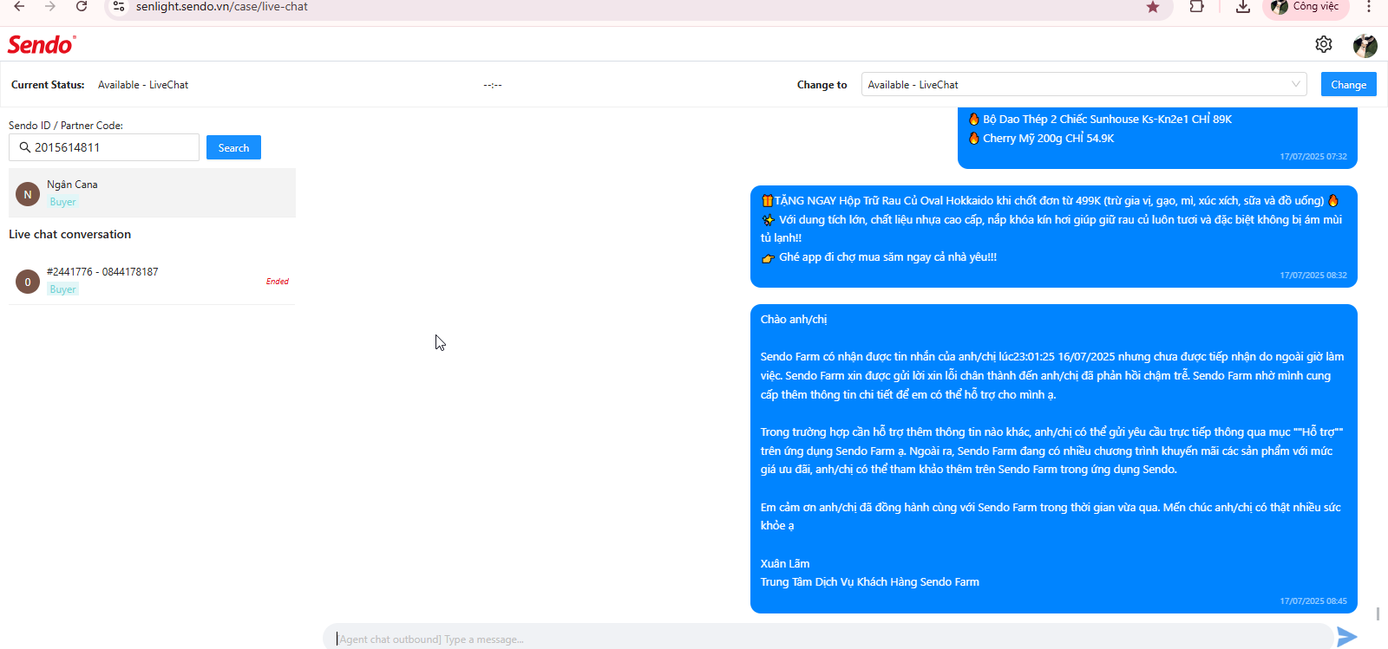This screenshot has width=1388, height=649.
Task: Click the N avatar circle
Action: (28, 194)
